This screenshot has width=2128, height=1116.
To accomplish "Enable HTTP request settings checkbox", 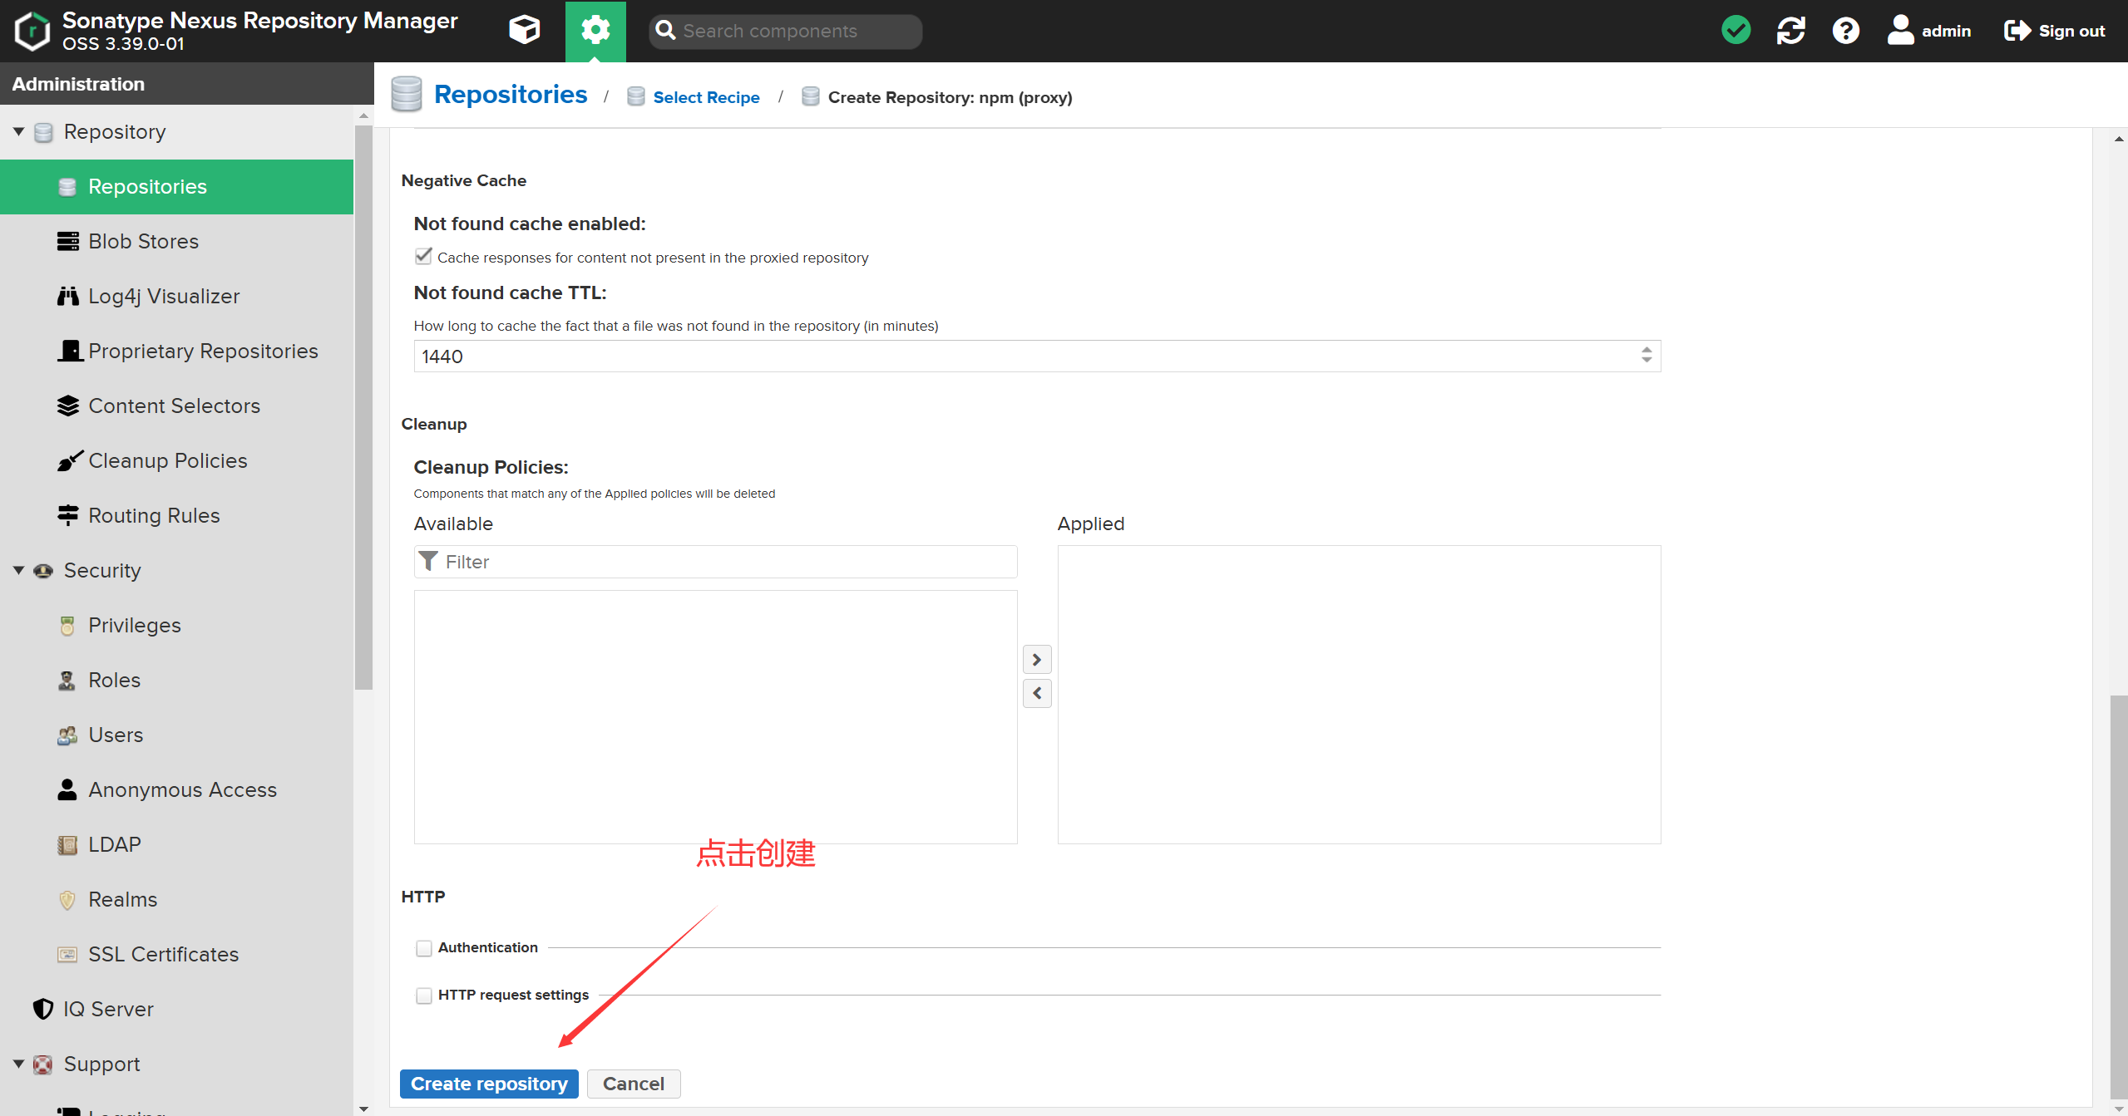I will (424, 996).
